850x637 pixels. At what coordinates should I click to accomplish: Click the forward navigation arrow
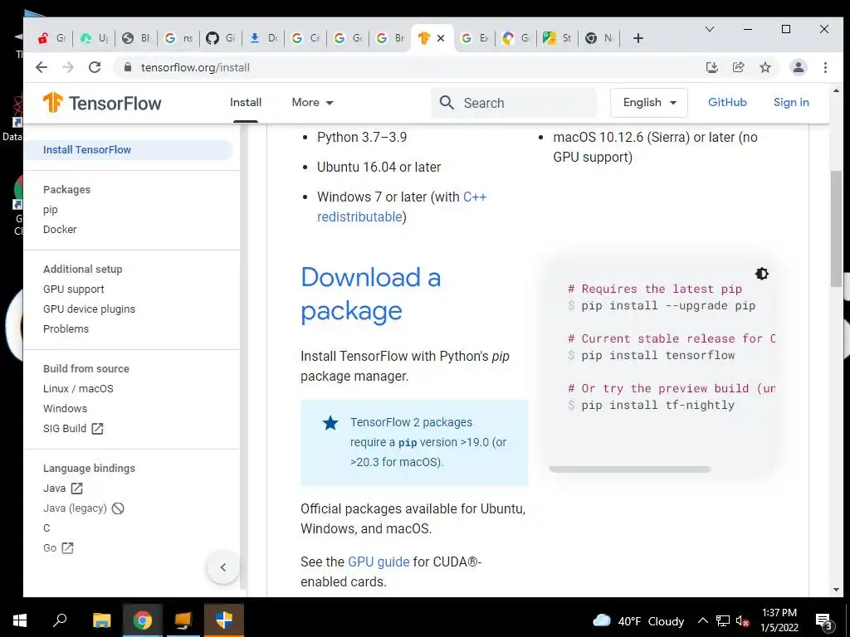point(68,67)
